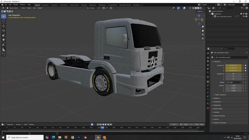Viewport: 249px width, 140px height.
Task: Disable Collection in renders camera icon
Action: click(246, 14)
